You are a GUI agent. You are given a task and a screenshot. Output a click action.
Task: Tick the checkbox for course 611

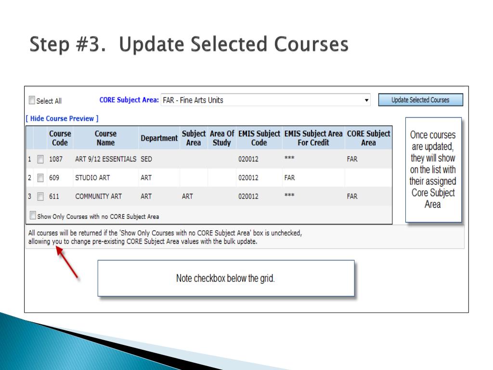[x=40, y=197]
